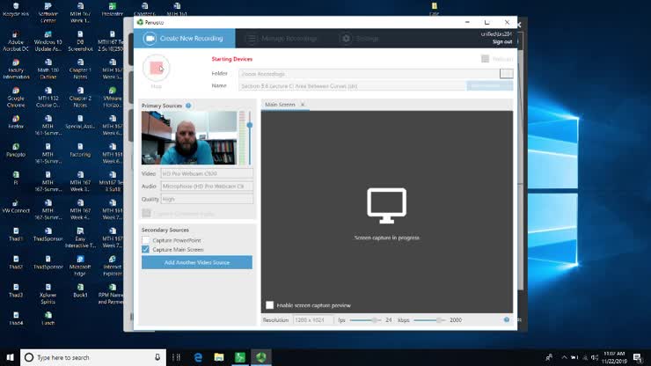The height and width of the screenshot is (366, 651).
Task: Open File Explorer from the taskbar
Action: 218,357
